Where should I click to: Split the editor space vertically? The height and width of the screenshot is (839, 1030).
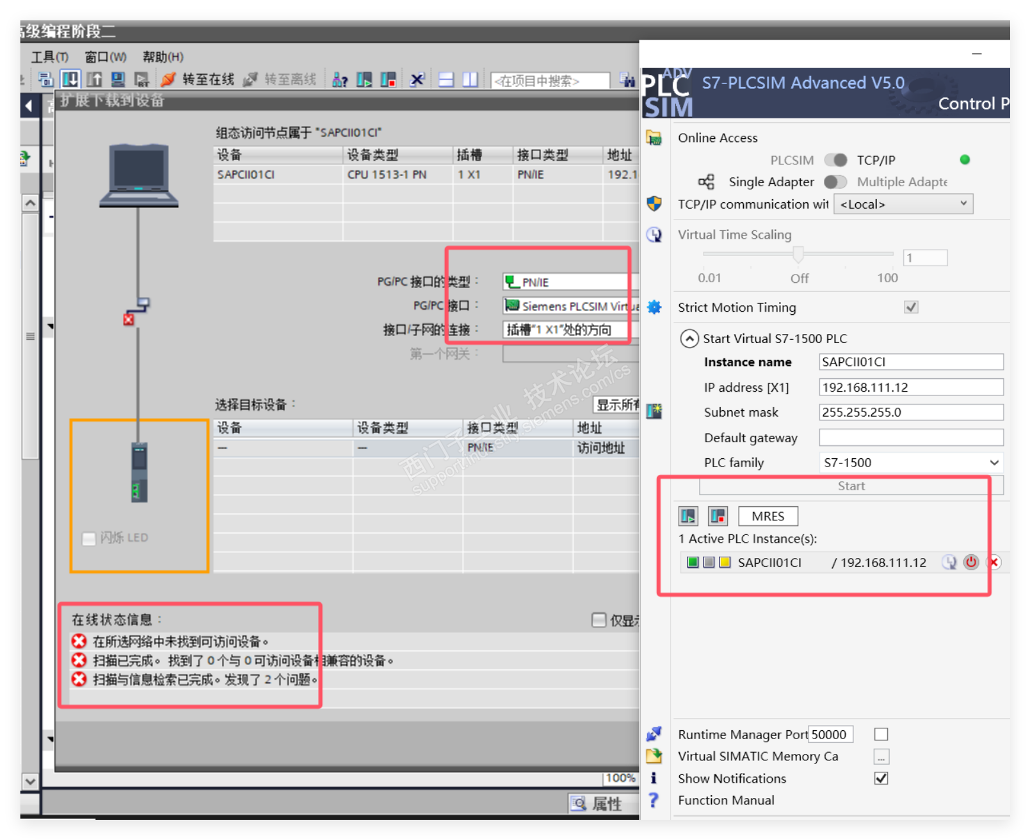(x=470, y=80)
